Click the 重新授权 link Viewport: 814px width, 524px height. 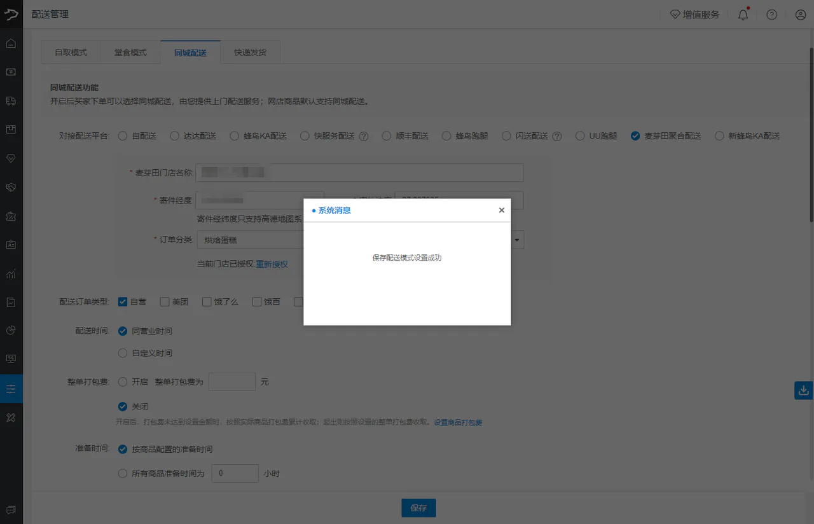(x=272, y=264)
